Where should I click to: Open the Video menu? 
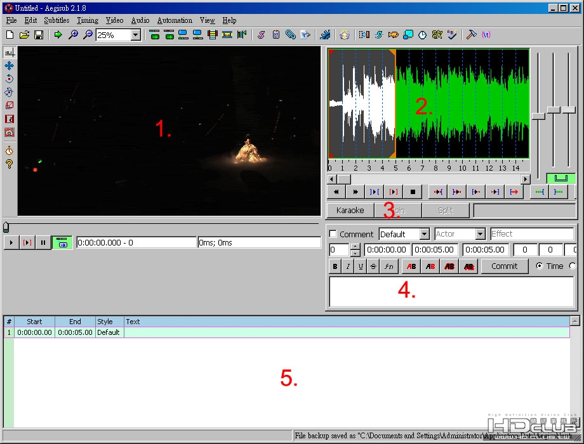click(114, 20)
